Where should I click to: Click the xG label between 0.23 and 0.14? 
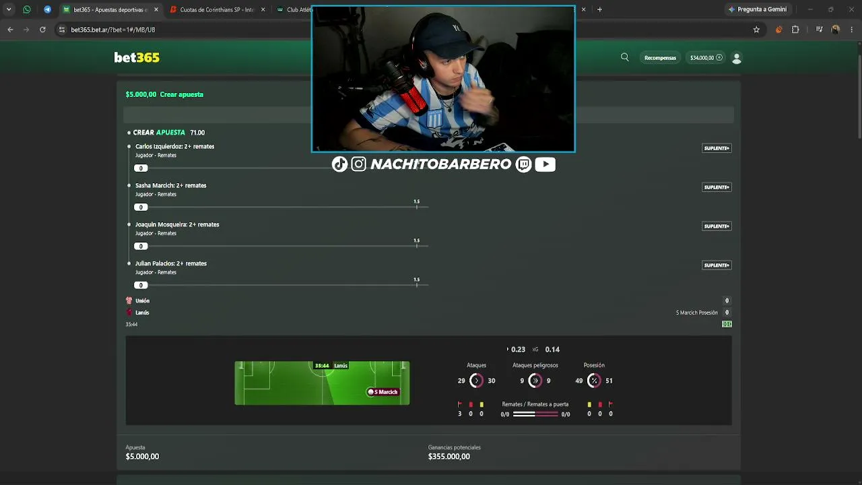(535, 350)
